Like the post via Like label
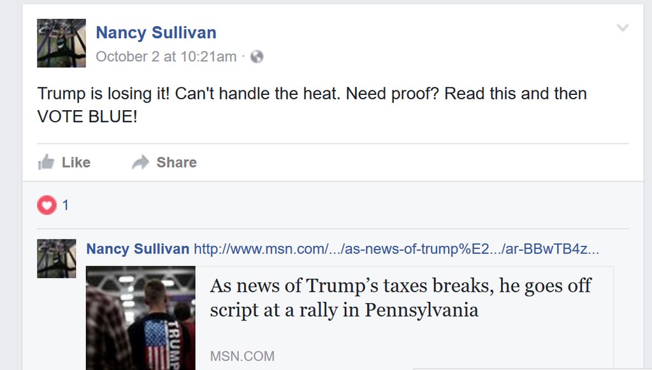This screenshot has height=370, width=652. click(x=76, y=162)
